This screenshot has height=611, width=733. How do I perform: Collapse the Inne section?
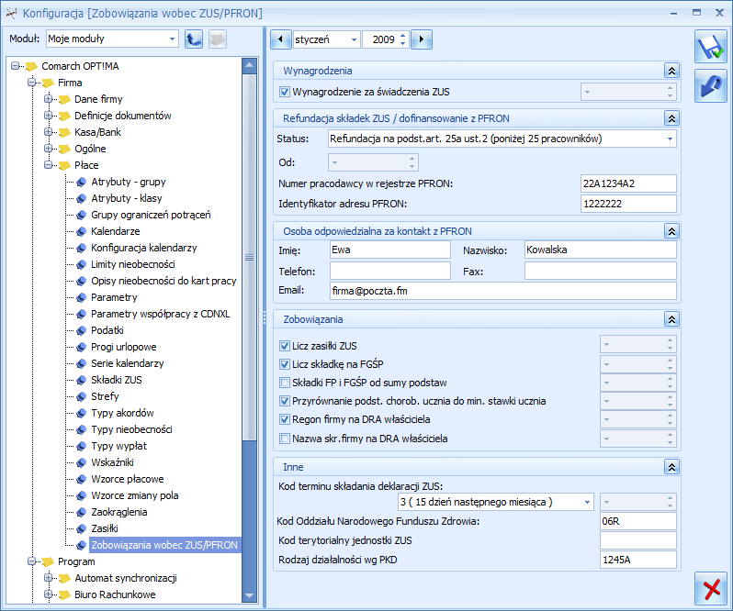(671, 467)
